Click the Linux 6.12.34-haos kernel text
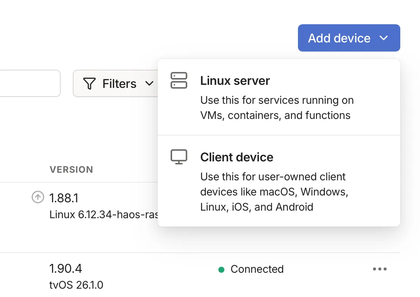The height and width of the screenshot is (297, 420). click(x=103, y=215)
